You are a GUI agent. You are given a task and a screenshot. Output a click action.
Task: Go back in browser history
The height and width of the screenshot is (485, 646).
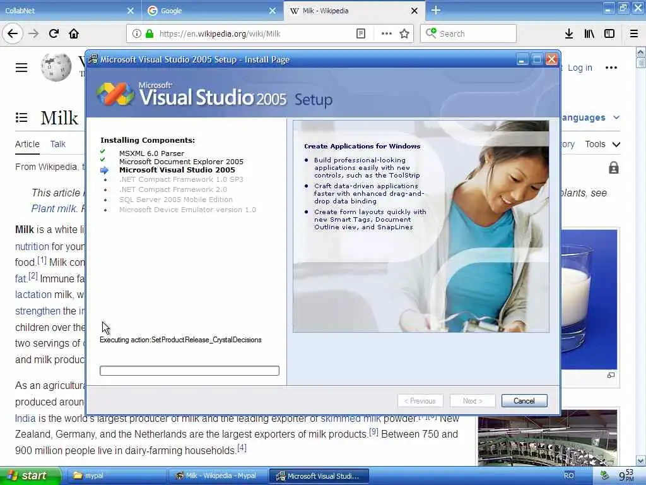(13, 33)
